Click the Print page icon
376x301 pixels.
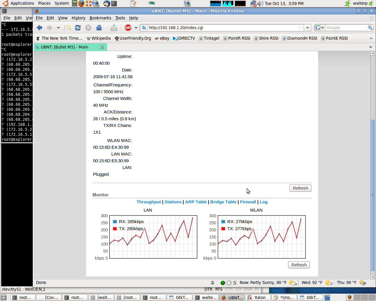114,28
